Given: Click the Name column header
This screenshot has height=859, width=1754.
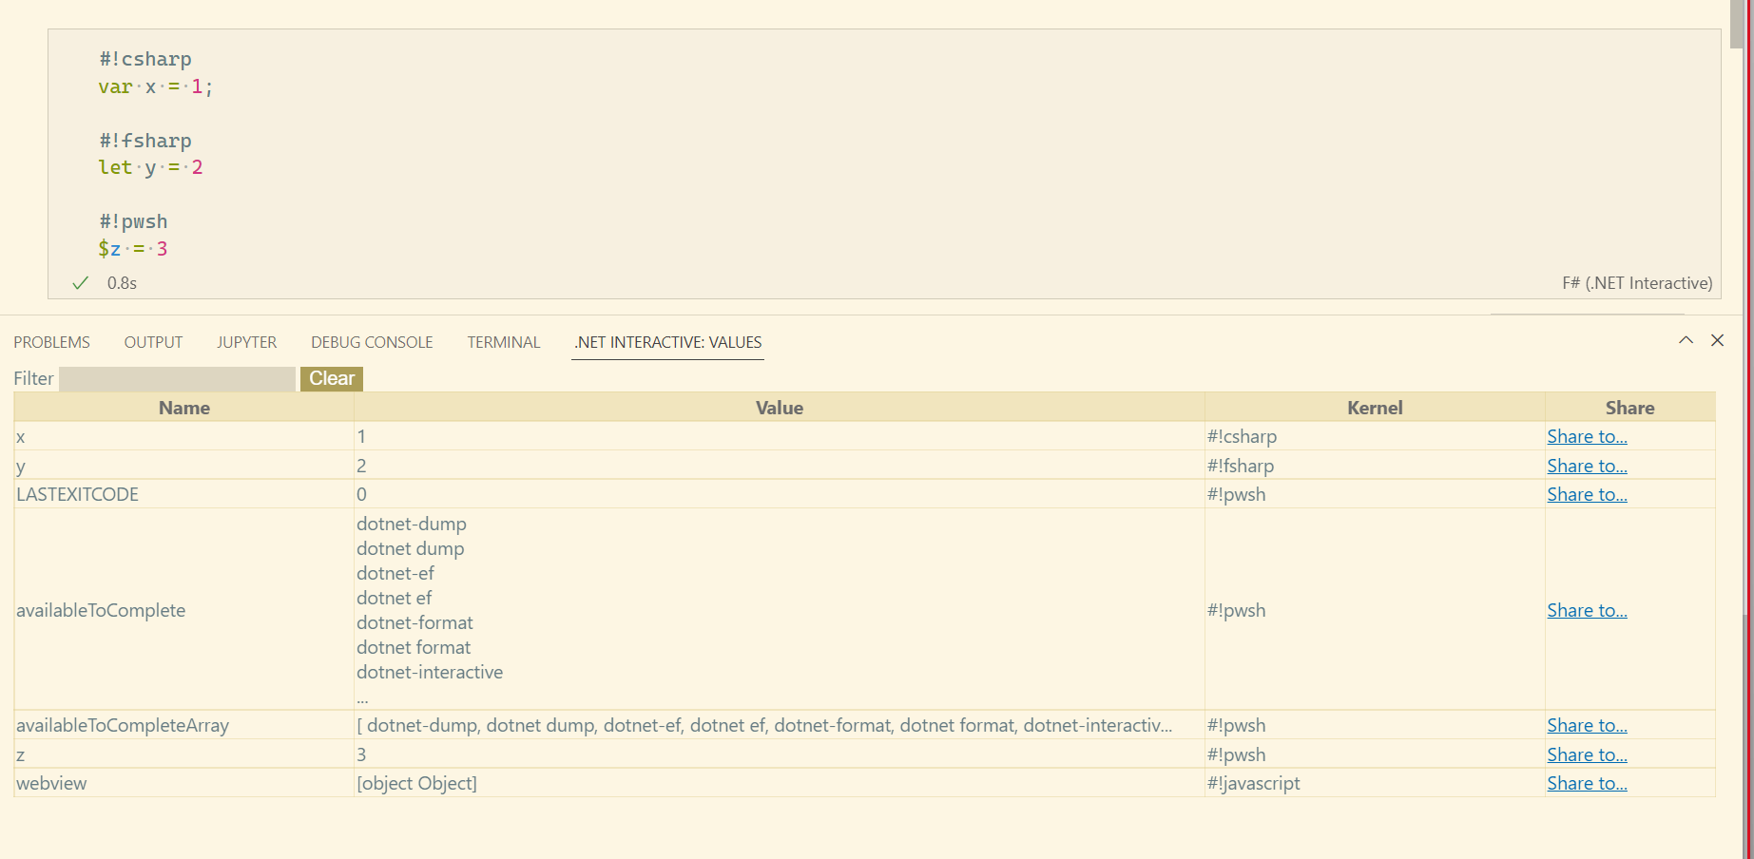Looking at the screenshot, I should pyautogui.click(x=183, y=407).
